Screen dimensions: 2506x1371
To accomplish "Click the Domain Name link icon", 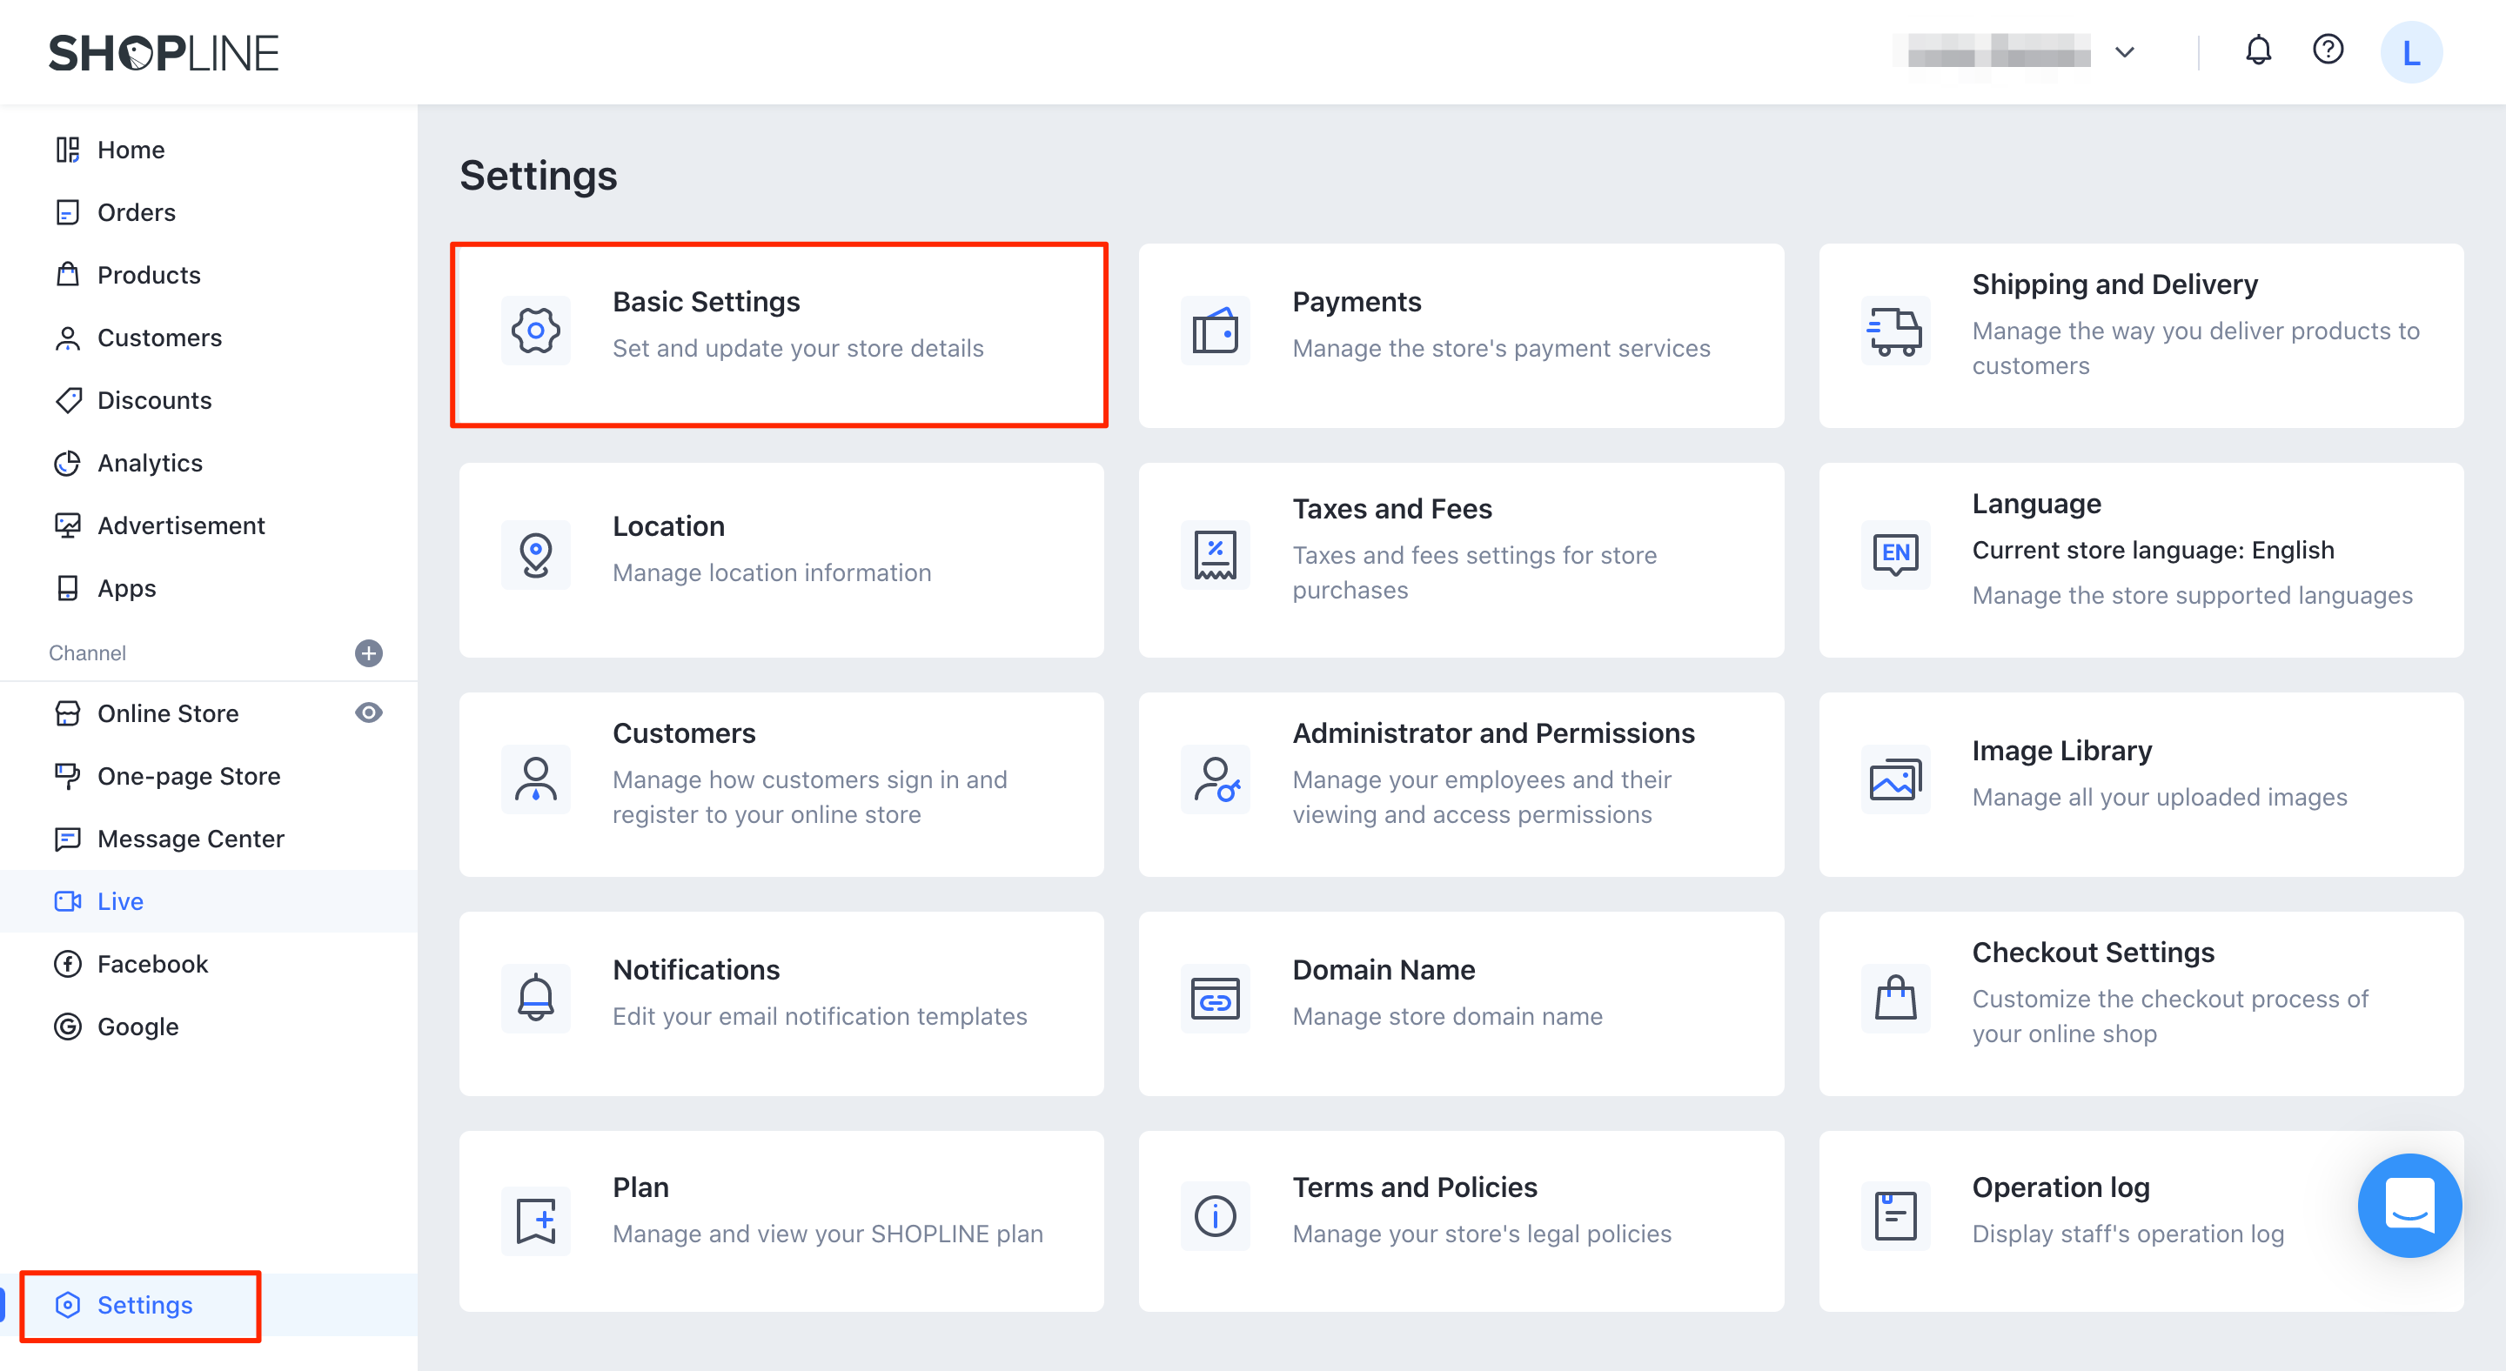I will [x=1215, y=999].
